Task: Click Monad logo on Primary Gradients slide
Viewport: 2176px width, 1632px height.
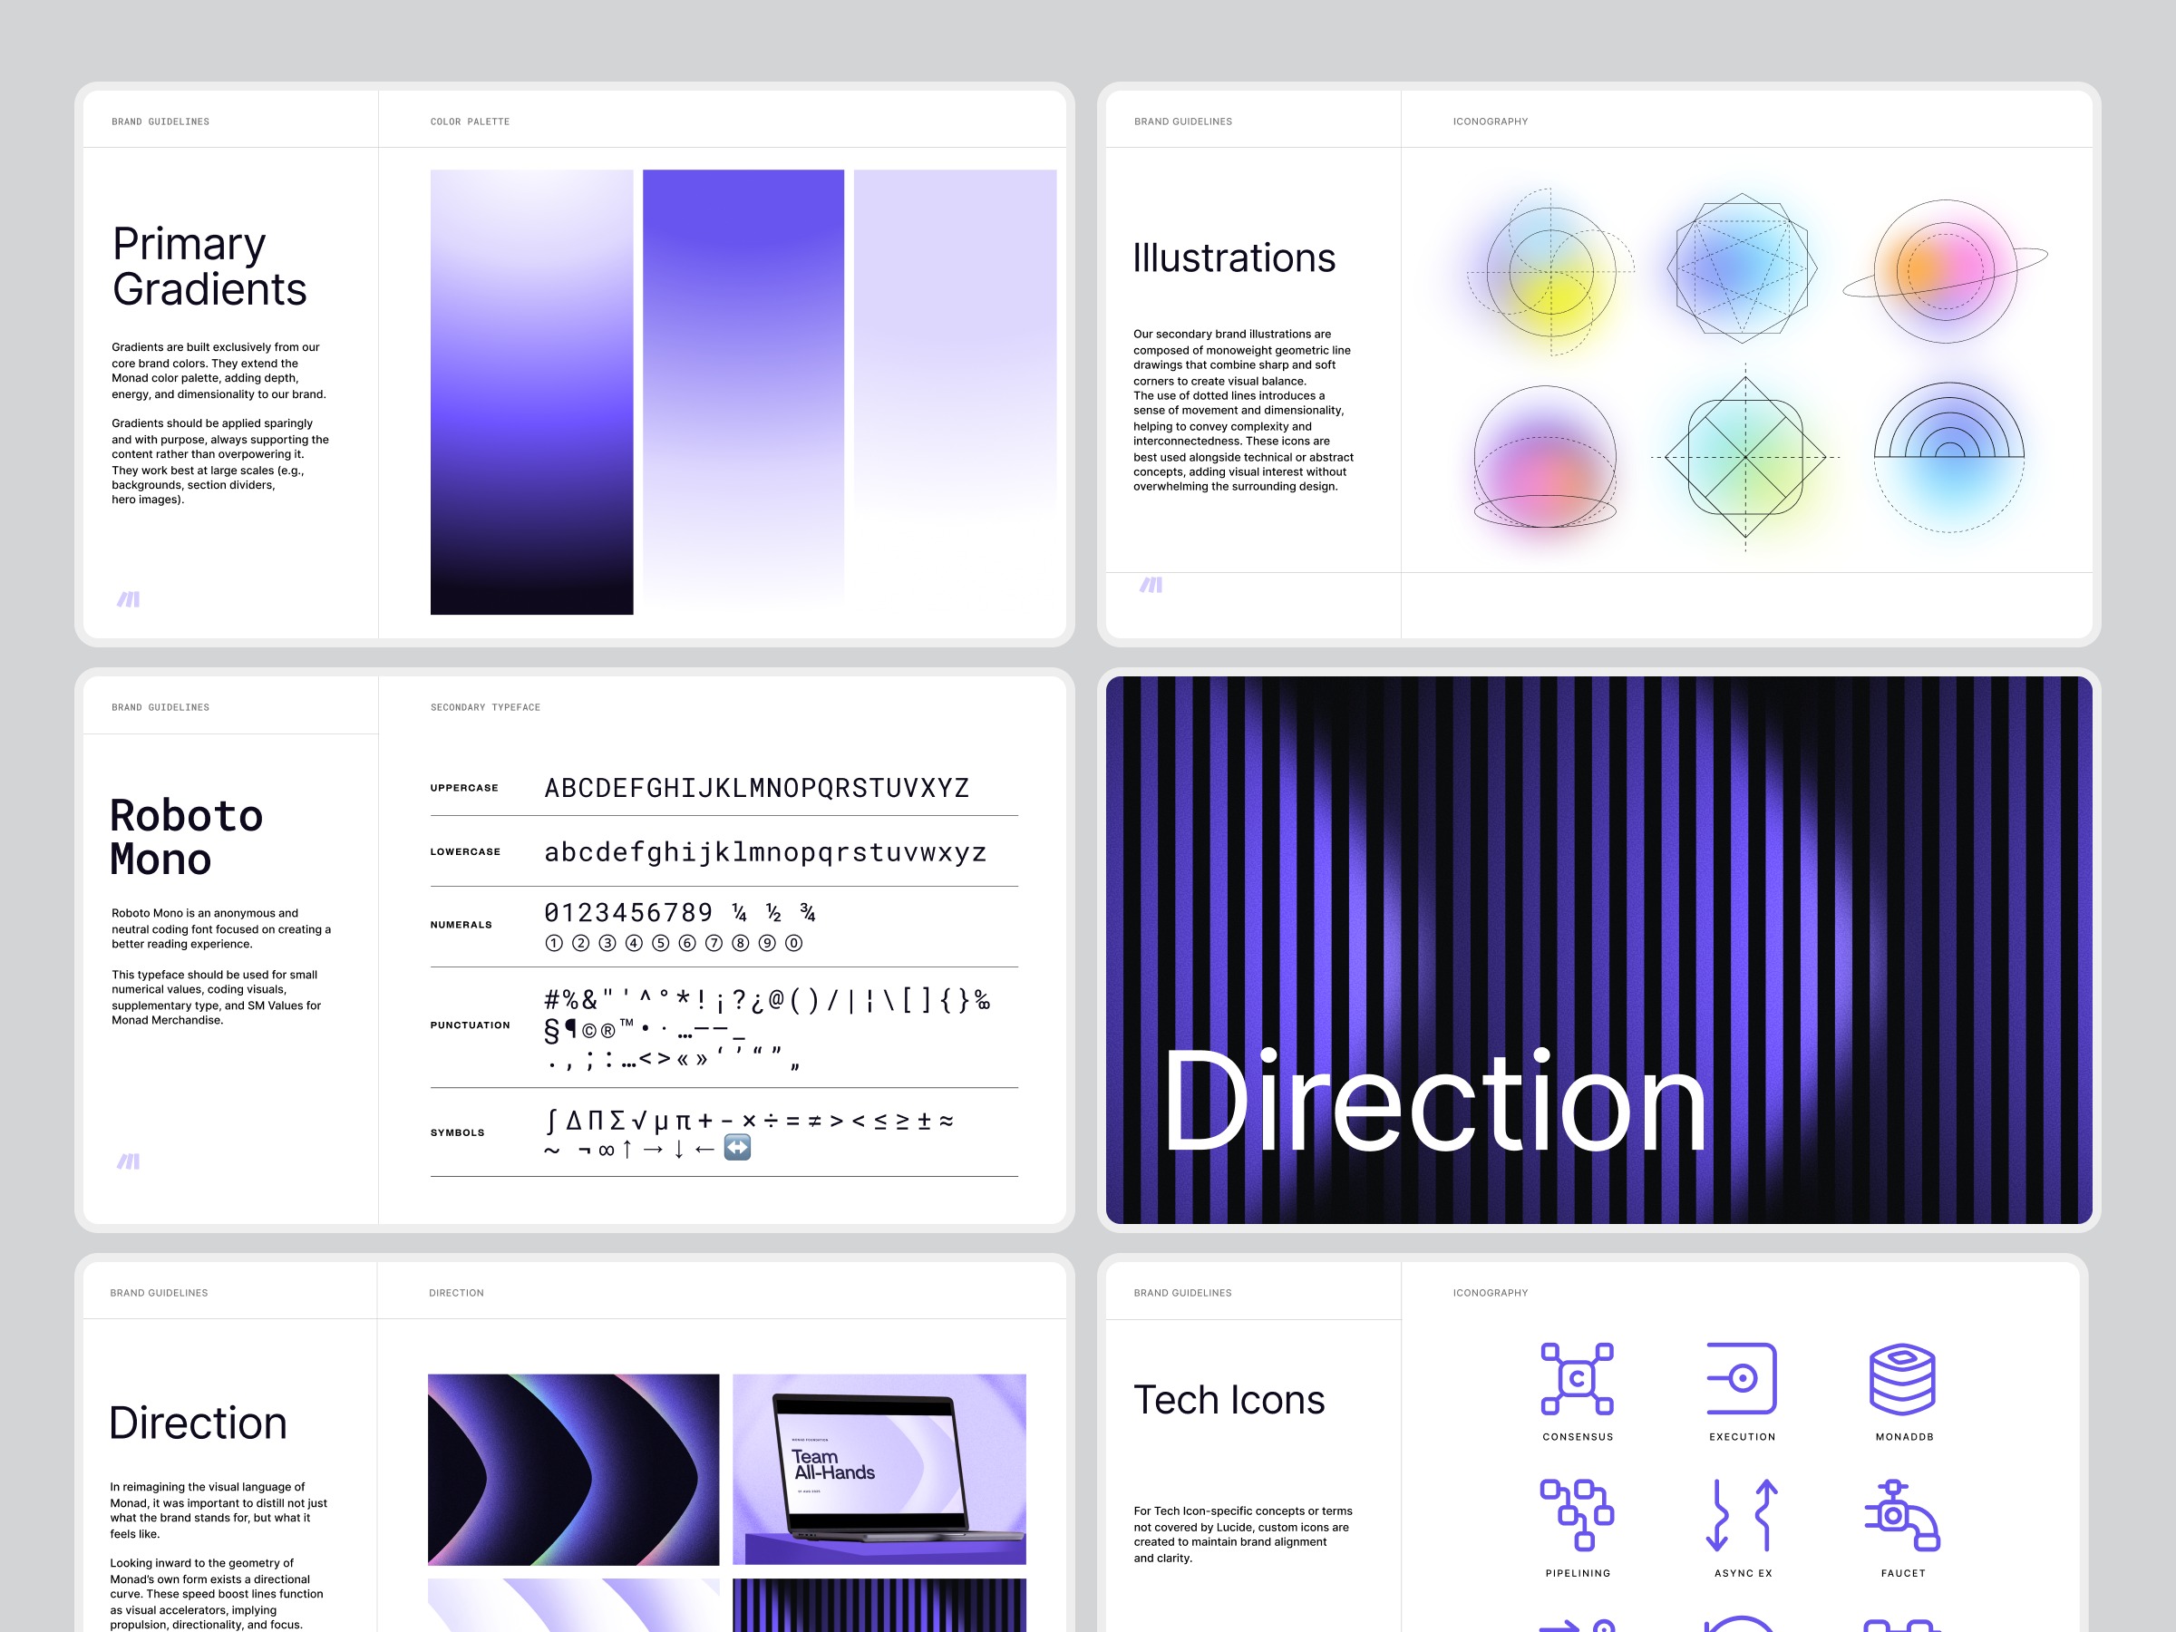Action: click(129, 599)
